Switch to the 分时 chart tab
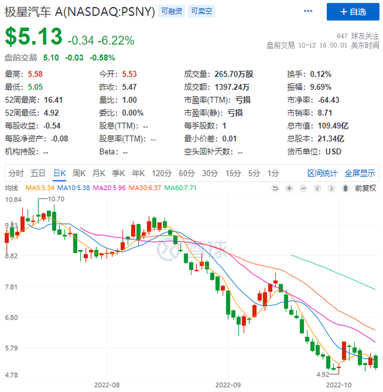Image resolution: width=383 pixels, height=392 pixels. tap(16, 173)
